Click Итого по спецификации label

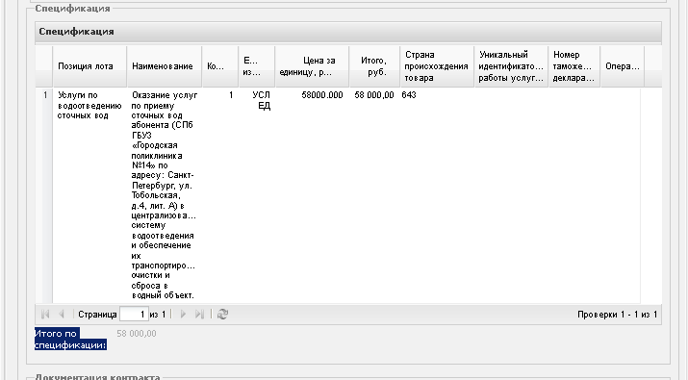70,340
